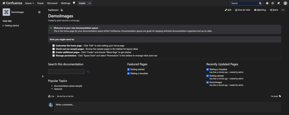Open the user profile avatar menu
Viewport: 289px width, 115px height.
tap(285, 3)
